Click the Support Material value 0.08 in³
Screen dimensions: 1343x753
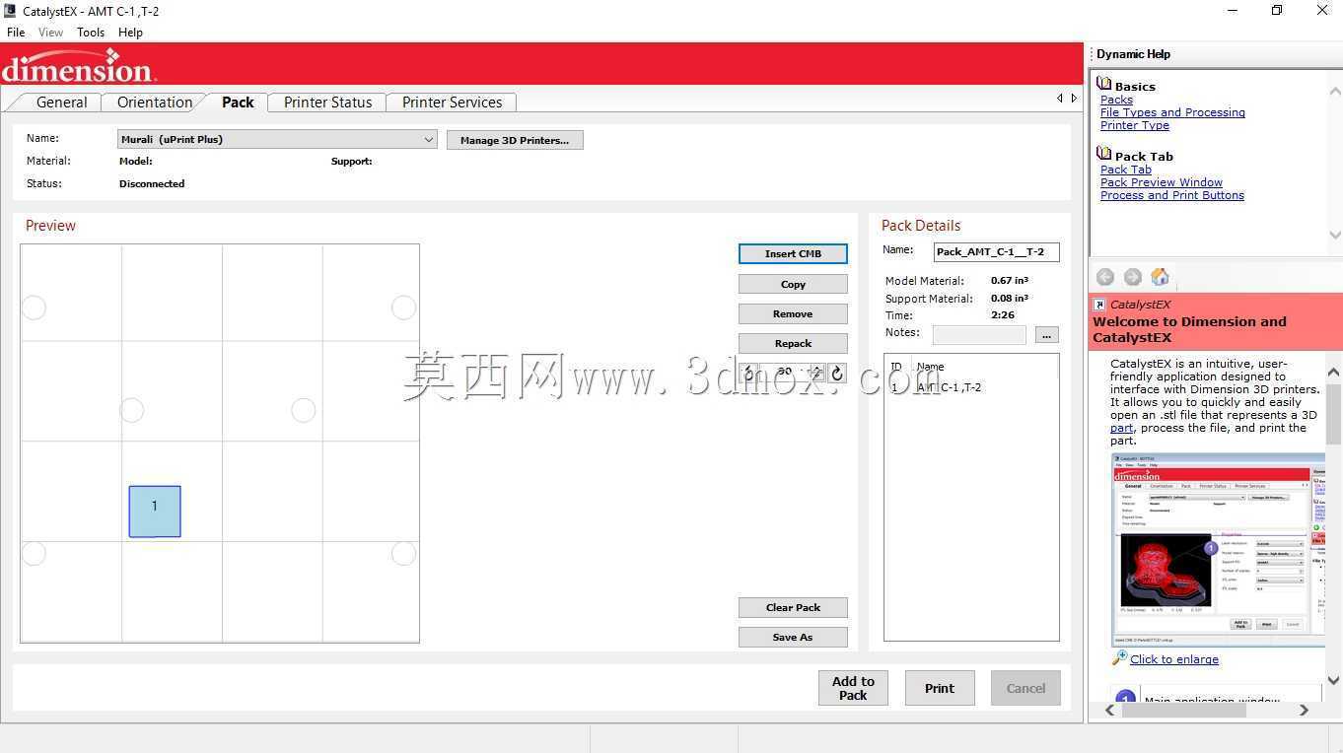(x=1010, y=299)
